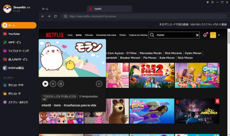Click the モラン preview artwork

(72, 58)
